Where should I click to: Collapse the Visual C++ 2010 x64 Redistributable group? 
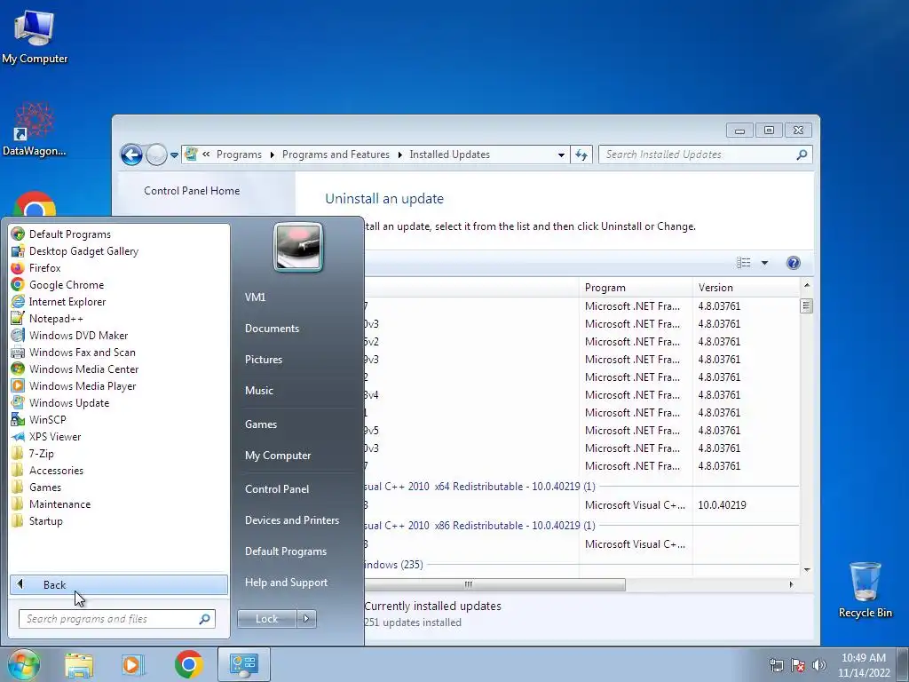pos(480,487)
